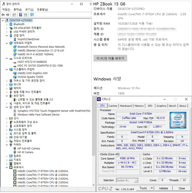This screenshot has height=193, width=192.
Task: Click the 16.0GB installed RAM value
Action: [135, 24]
